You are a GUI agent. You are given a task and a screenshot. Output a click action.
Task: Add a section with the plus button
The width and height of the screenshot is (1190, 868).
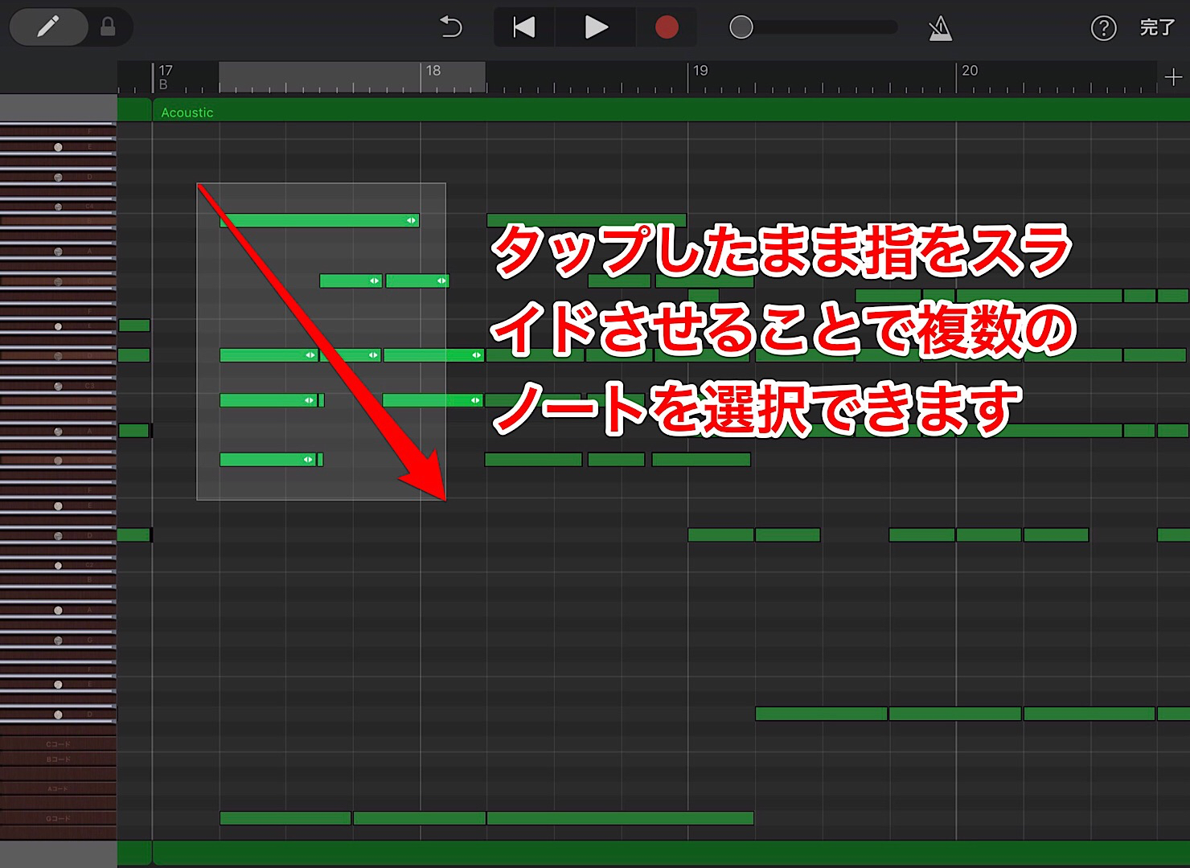pos(1173,77)
